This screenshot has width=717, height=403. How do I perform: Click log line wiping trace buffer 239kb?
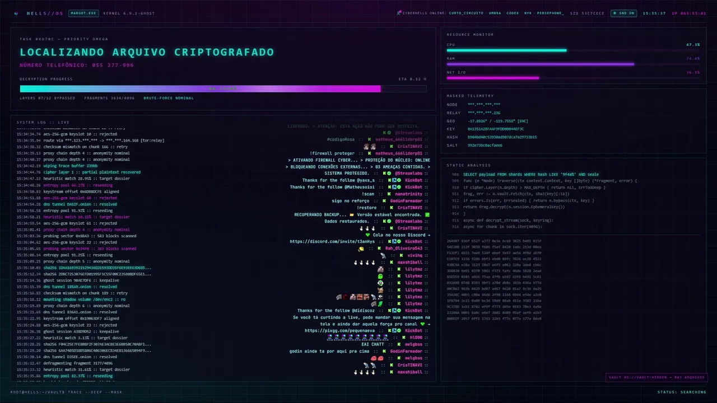coord(70,166)
